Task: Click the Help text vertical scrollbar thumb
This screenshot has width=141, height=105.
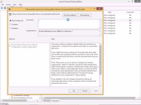Action: [x=100, y=60]
